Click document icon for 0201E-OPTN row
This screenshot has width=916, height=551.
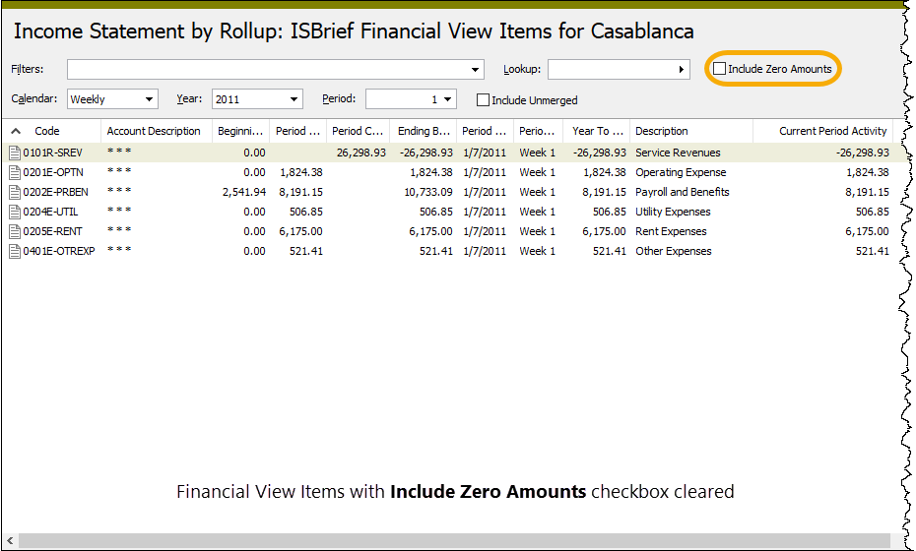(x=15, y=173)
